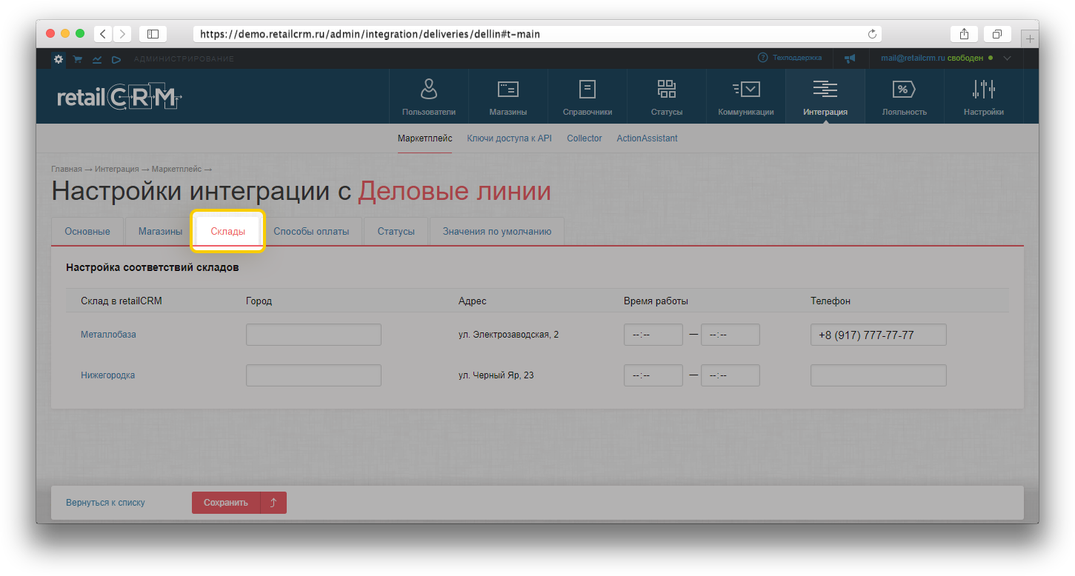The height and width of the screenshot is (576, 1075).
Task: Open the Магазины section
Action: click(x=508, y=96)
